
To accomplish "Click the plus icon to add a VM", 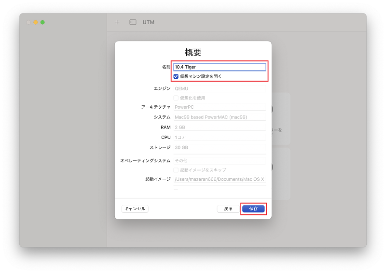I will (117, 22).
